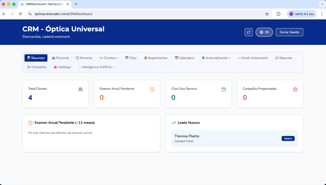Click the browser back arrow
The height and width of the screenshot is (185, 326).
point(4,14)
